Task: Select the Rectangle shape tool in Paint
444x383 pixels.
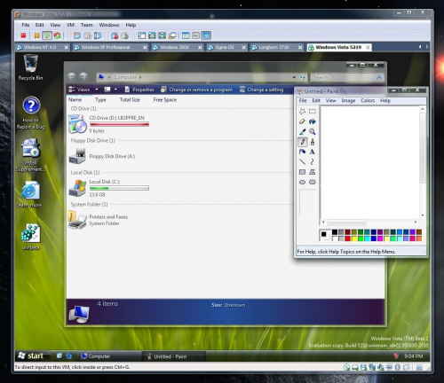Action: [302, 172]
